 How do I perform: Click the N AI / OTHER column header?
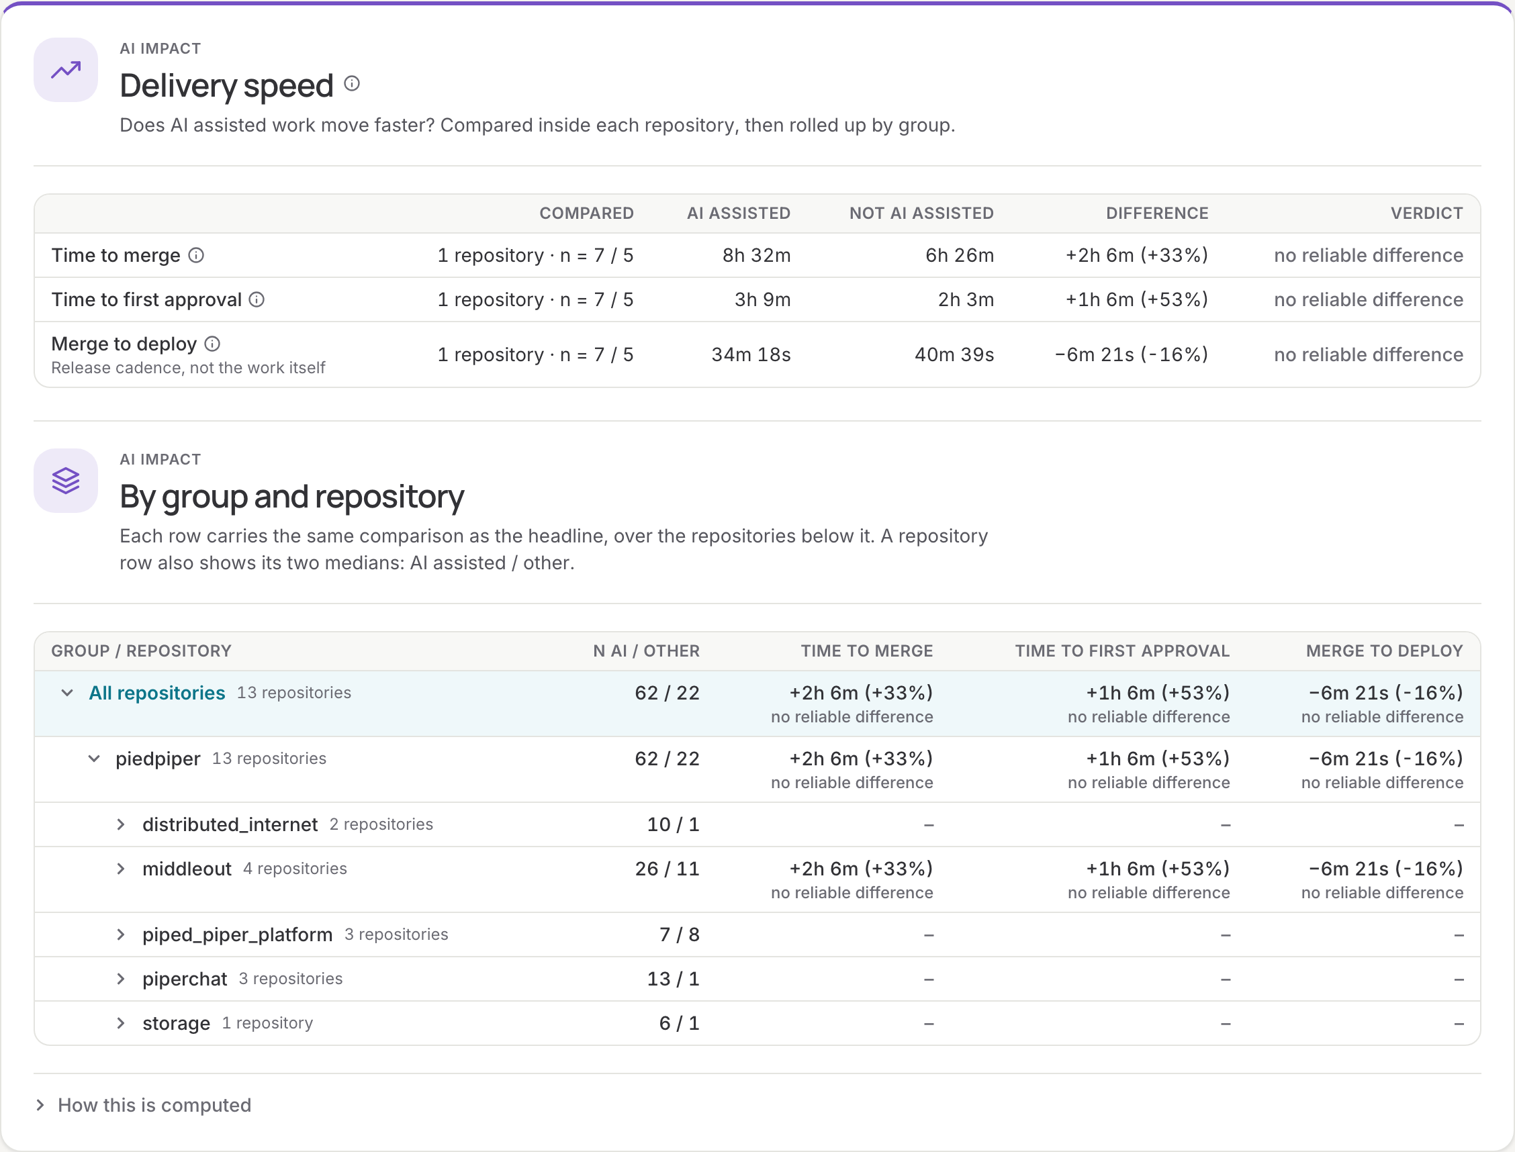click(x=646, y=651)
